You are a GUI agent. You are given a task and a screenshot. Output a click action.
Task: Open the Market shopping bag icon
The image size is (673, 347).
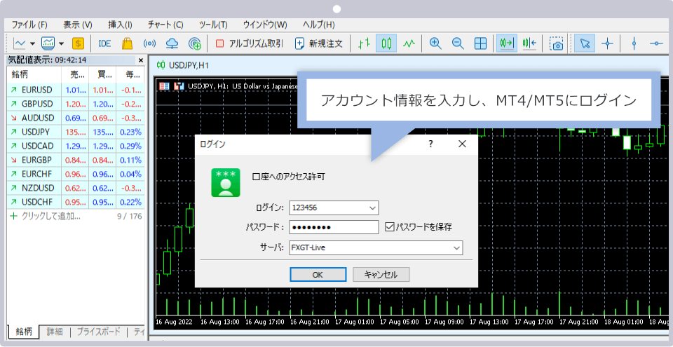click(x=127, y=43)
